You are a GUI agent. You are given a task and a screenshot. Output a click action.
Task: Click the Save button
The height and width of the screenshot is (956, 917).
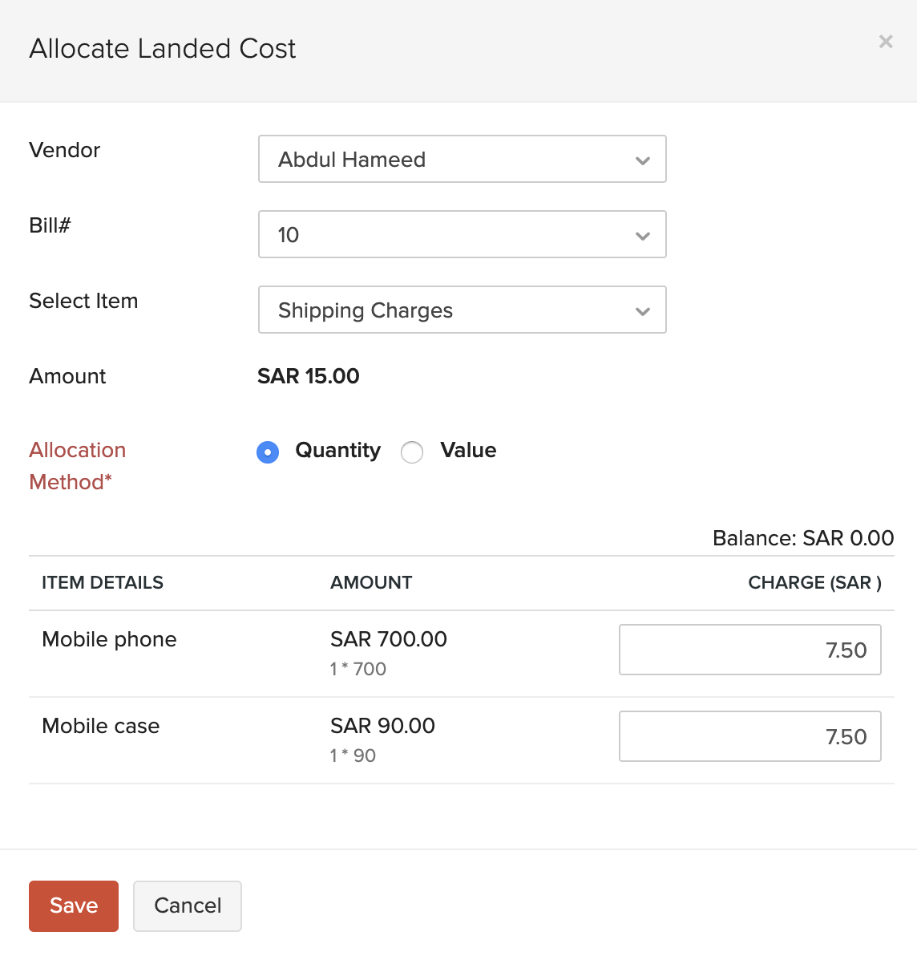point(73,905)
